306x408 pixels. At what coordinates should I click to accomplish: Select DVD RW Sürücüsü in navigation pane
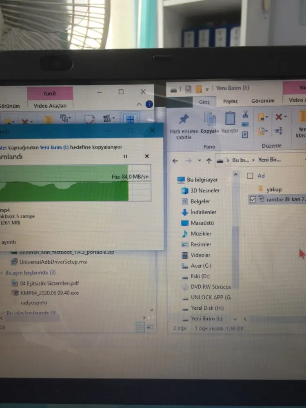tap(206, 287)
